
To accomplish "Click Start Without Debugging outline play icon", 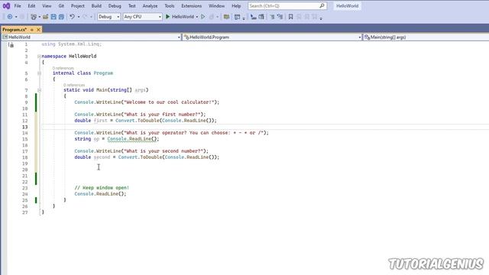I will point(203,17).
